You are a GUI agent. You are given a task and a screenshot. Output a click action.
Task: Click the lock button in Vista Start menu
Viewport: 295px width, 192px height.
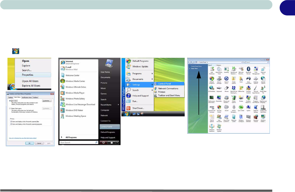tap(112, 142)
